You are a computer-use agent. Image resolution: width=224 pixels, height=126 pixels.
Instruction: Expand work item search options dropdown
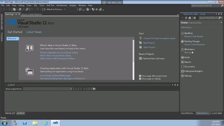point(222,18)
